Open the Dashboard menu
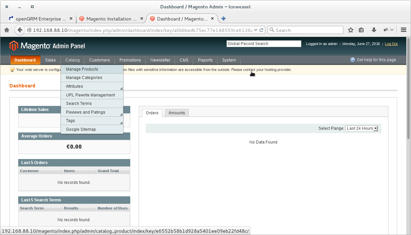The height and width of the screenshot is (235, 411). click(25, 60)
